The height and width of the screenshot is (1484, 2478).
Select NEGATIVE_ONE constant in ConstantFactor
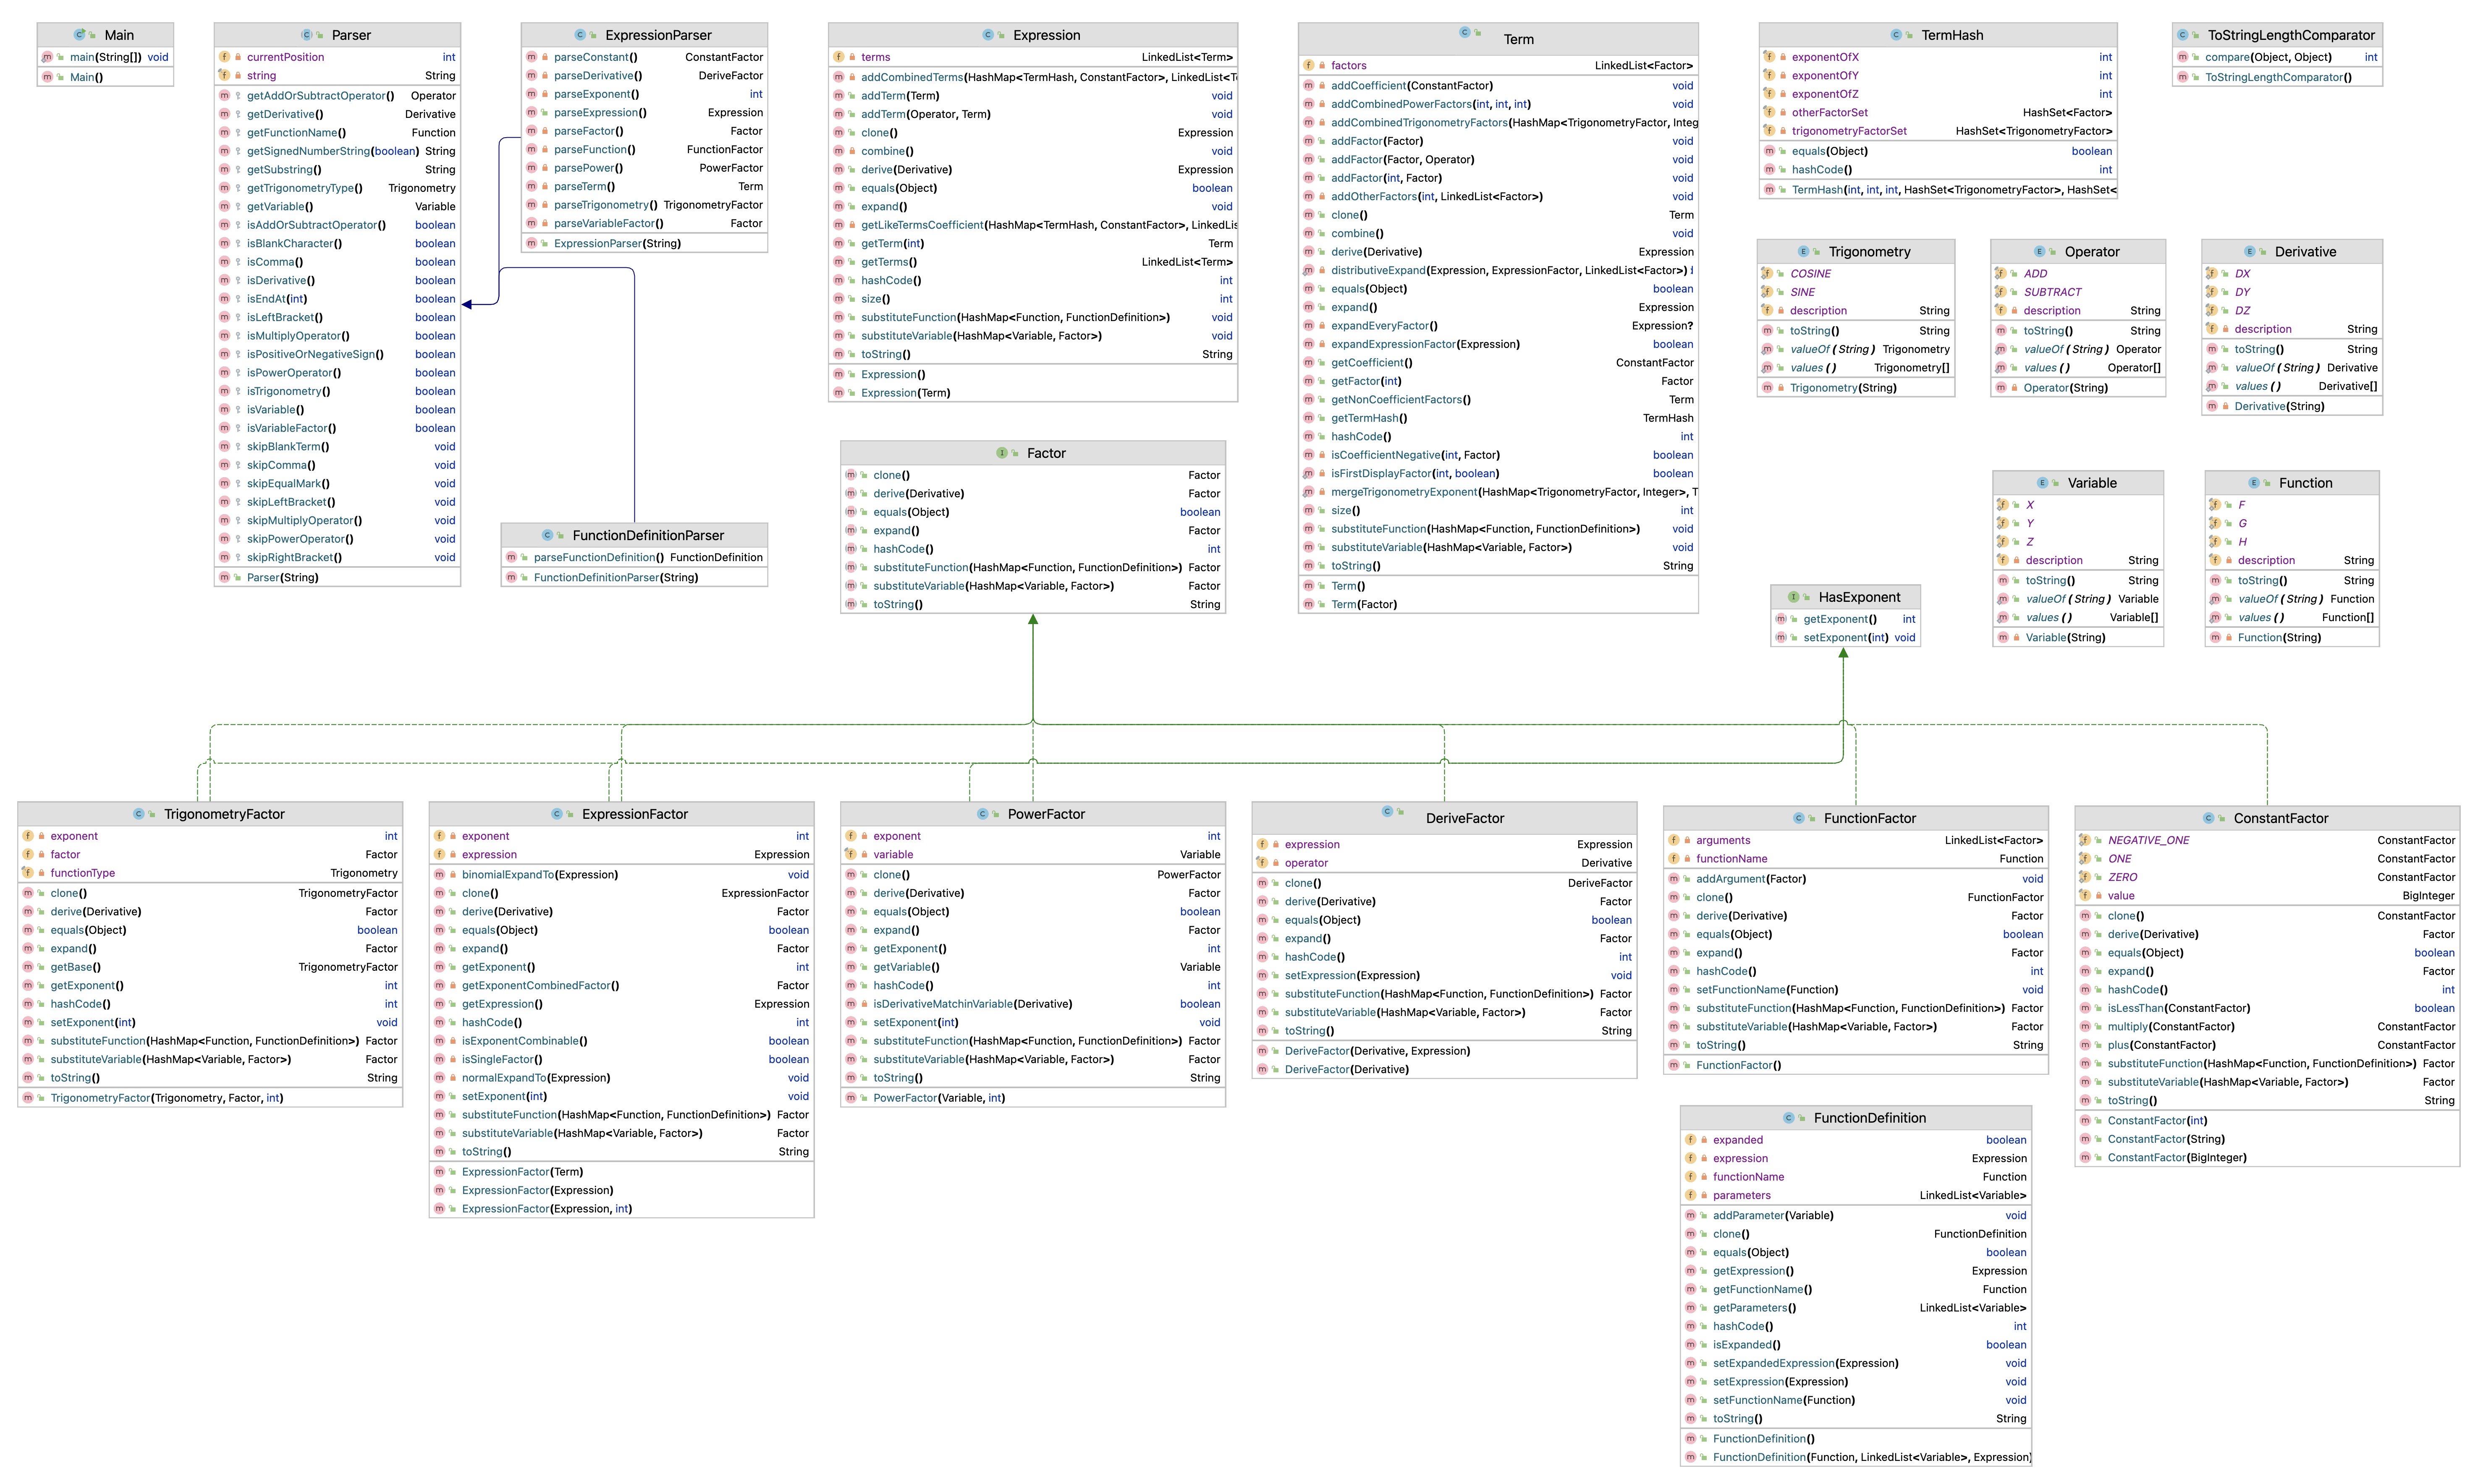coord(2149,841)
